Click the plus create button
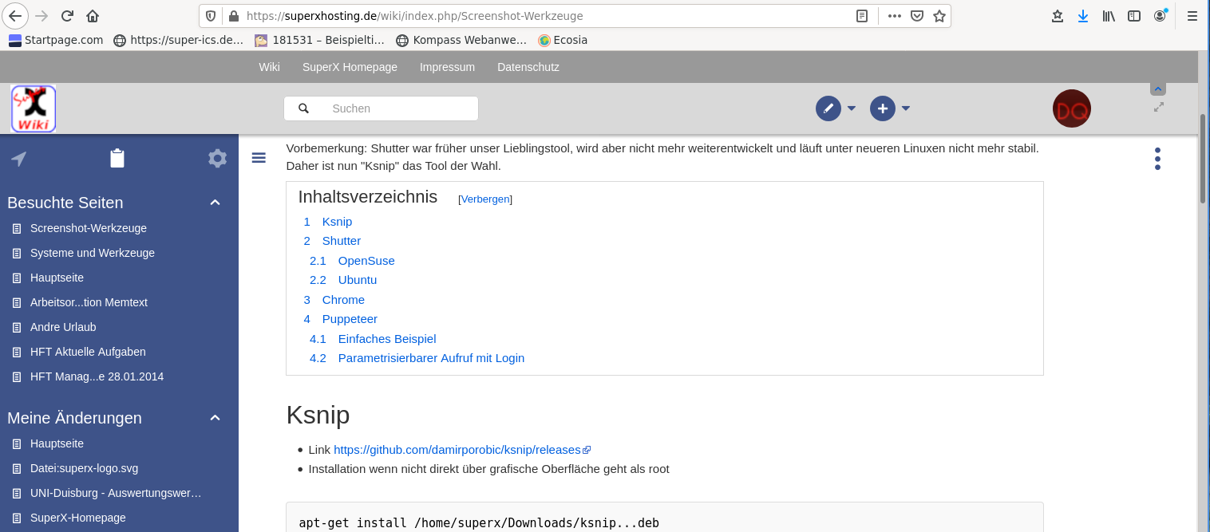1210x532 pixels. 883,108
